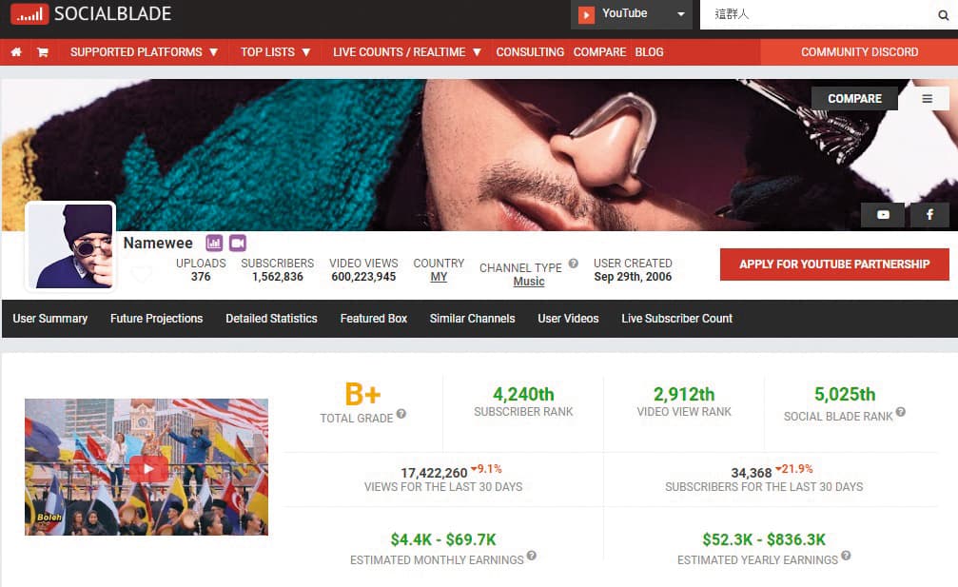Image resolution: width=958 pixels, height=587 pixels.
Task: Click the purple video camera badge
Action: click(x=238, y=244)
